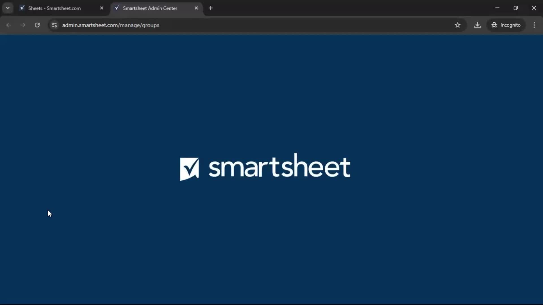Minimize the browser window
Image resolution: width=543 pixels, height=305 pixels.
coord(497,8)
